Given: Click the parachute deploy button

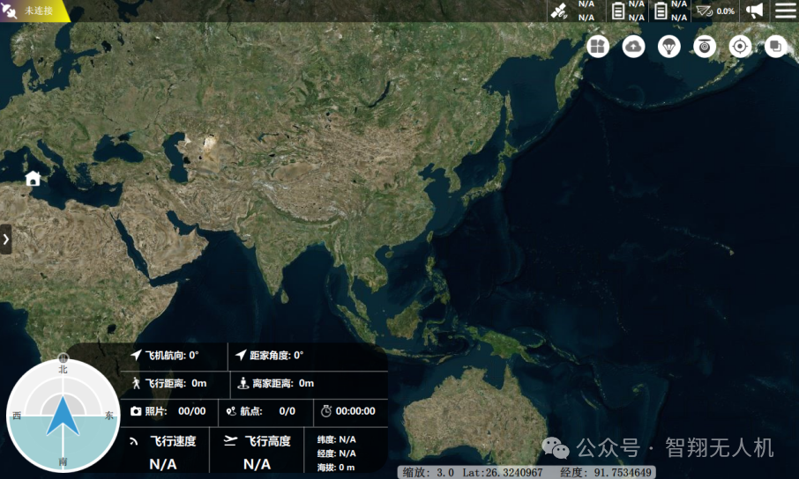Looking at the screenshot, I should tap(669, 47).
